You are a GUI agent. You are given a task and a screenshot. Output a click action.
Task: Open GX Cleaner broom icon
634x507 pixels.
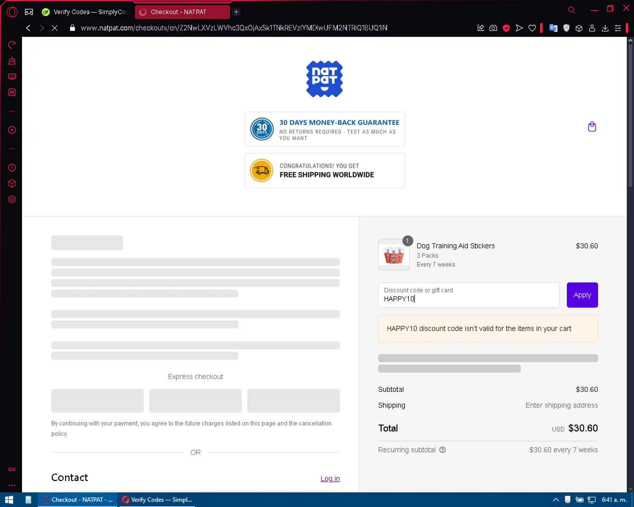(12, 61)
